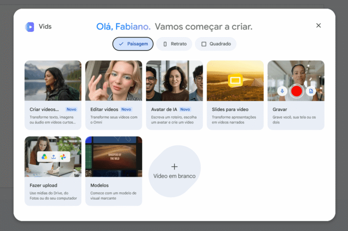348x231 pixels.
Task: Click the Vids logo icon
Action: (x=30, y=27)
